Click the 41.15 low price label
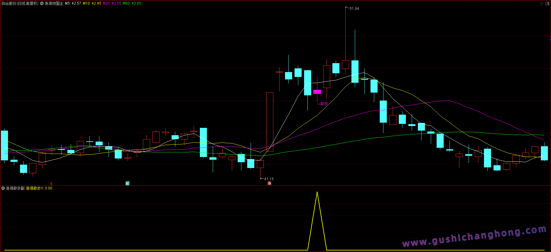551x252 pixels. [268, 179]
